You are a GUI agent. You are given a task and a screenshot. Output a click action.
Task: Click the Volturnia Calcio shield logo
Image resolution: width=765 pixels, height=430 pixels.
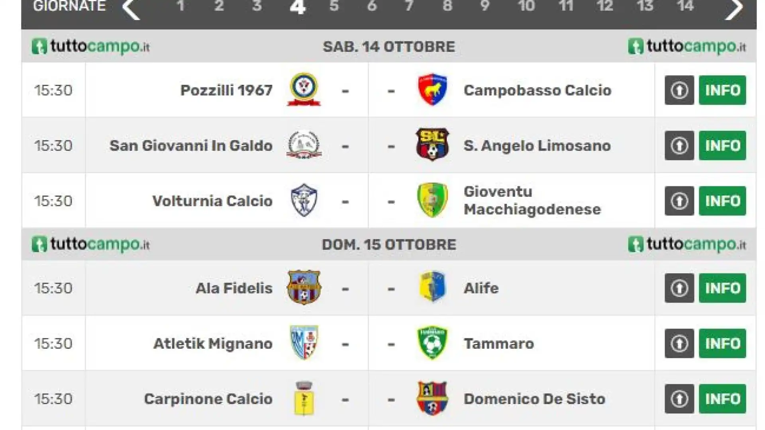tap(304, 200)
